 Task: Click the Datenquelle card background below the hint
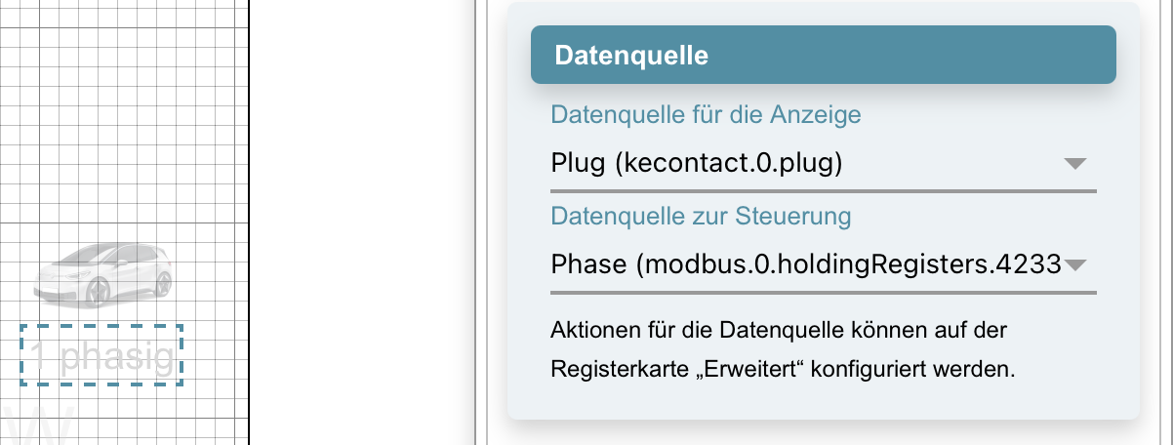tap(823, 402)
